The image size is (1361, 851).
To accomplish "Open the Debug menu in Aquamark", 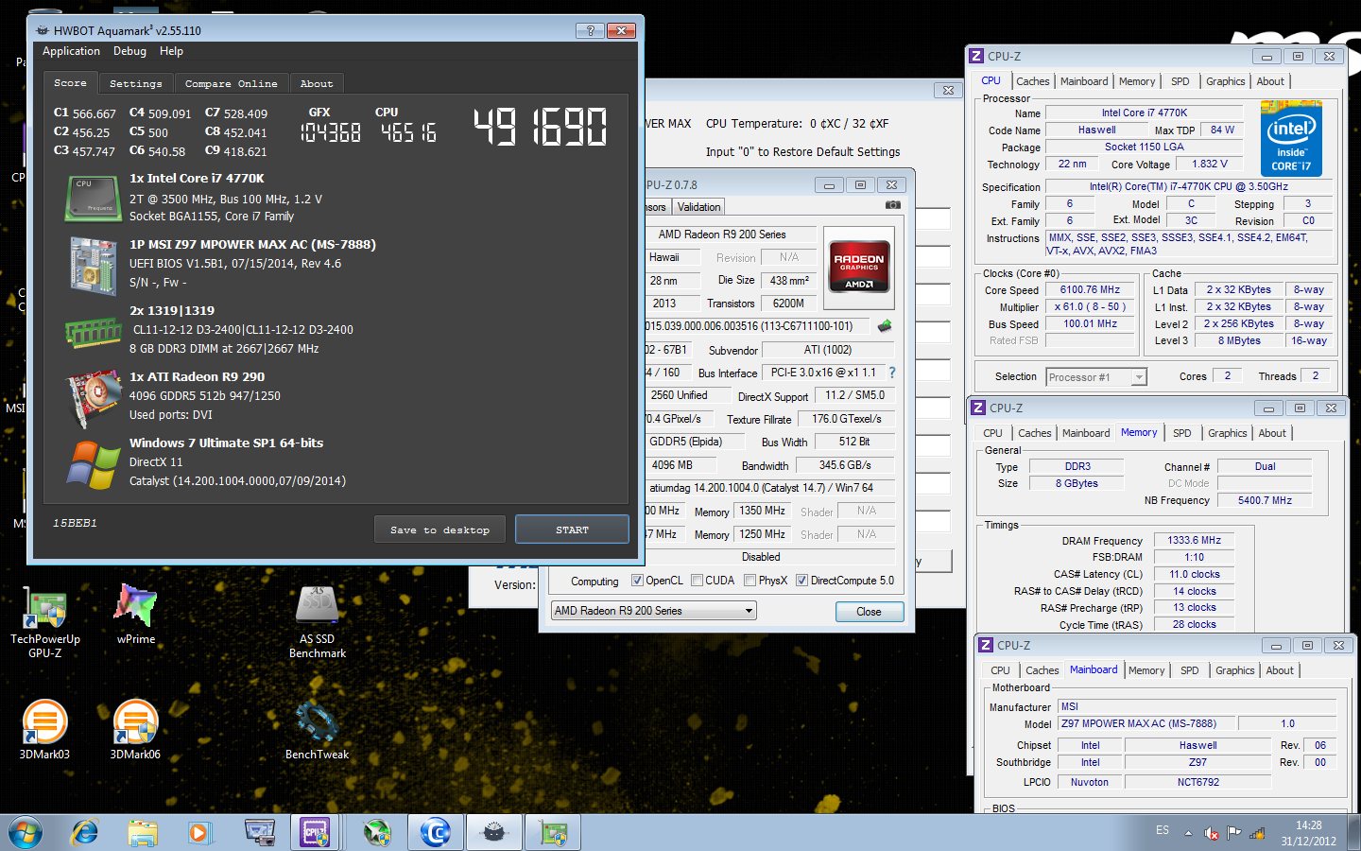I will 129,51.
